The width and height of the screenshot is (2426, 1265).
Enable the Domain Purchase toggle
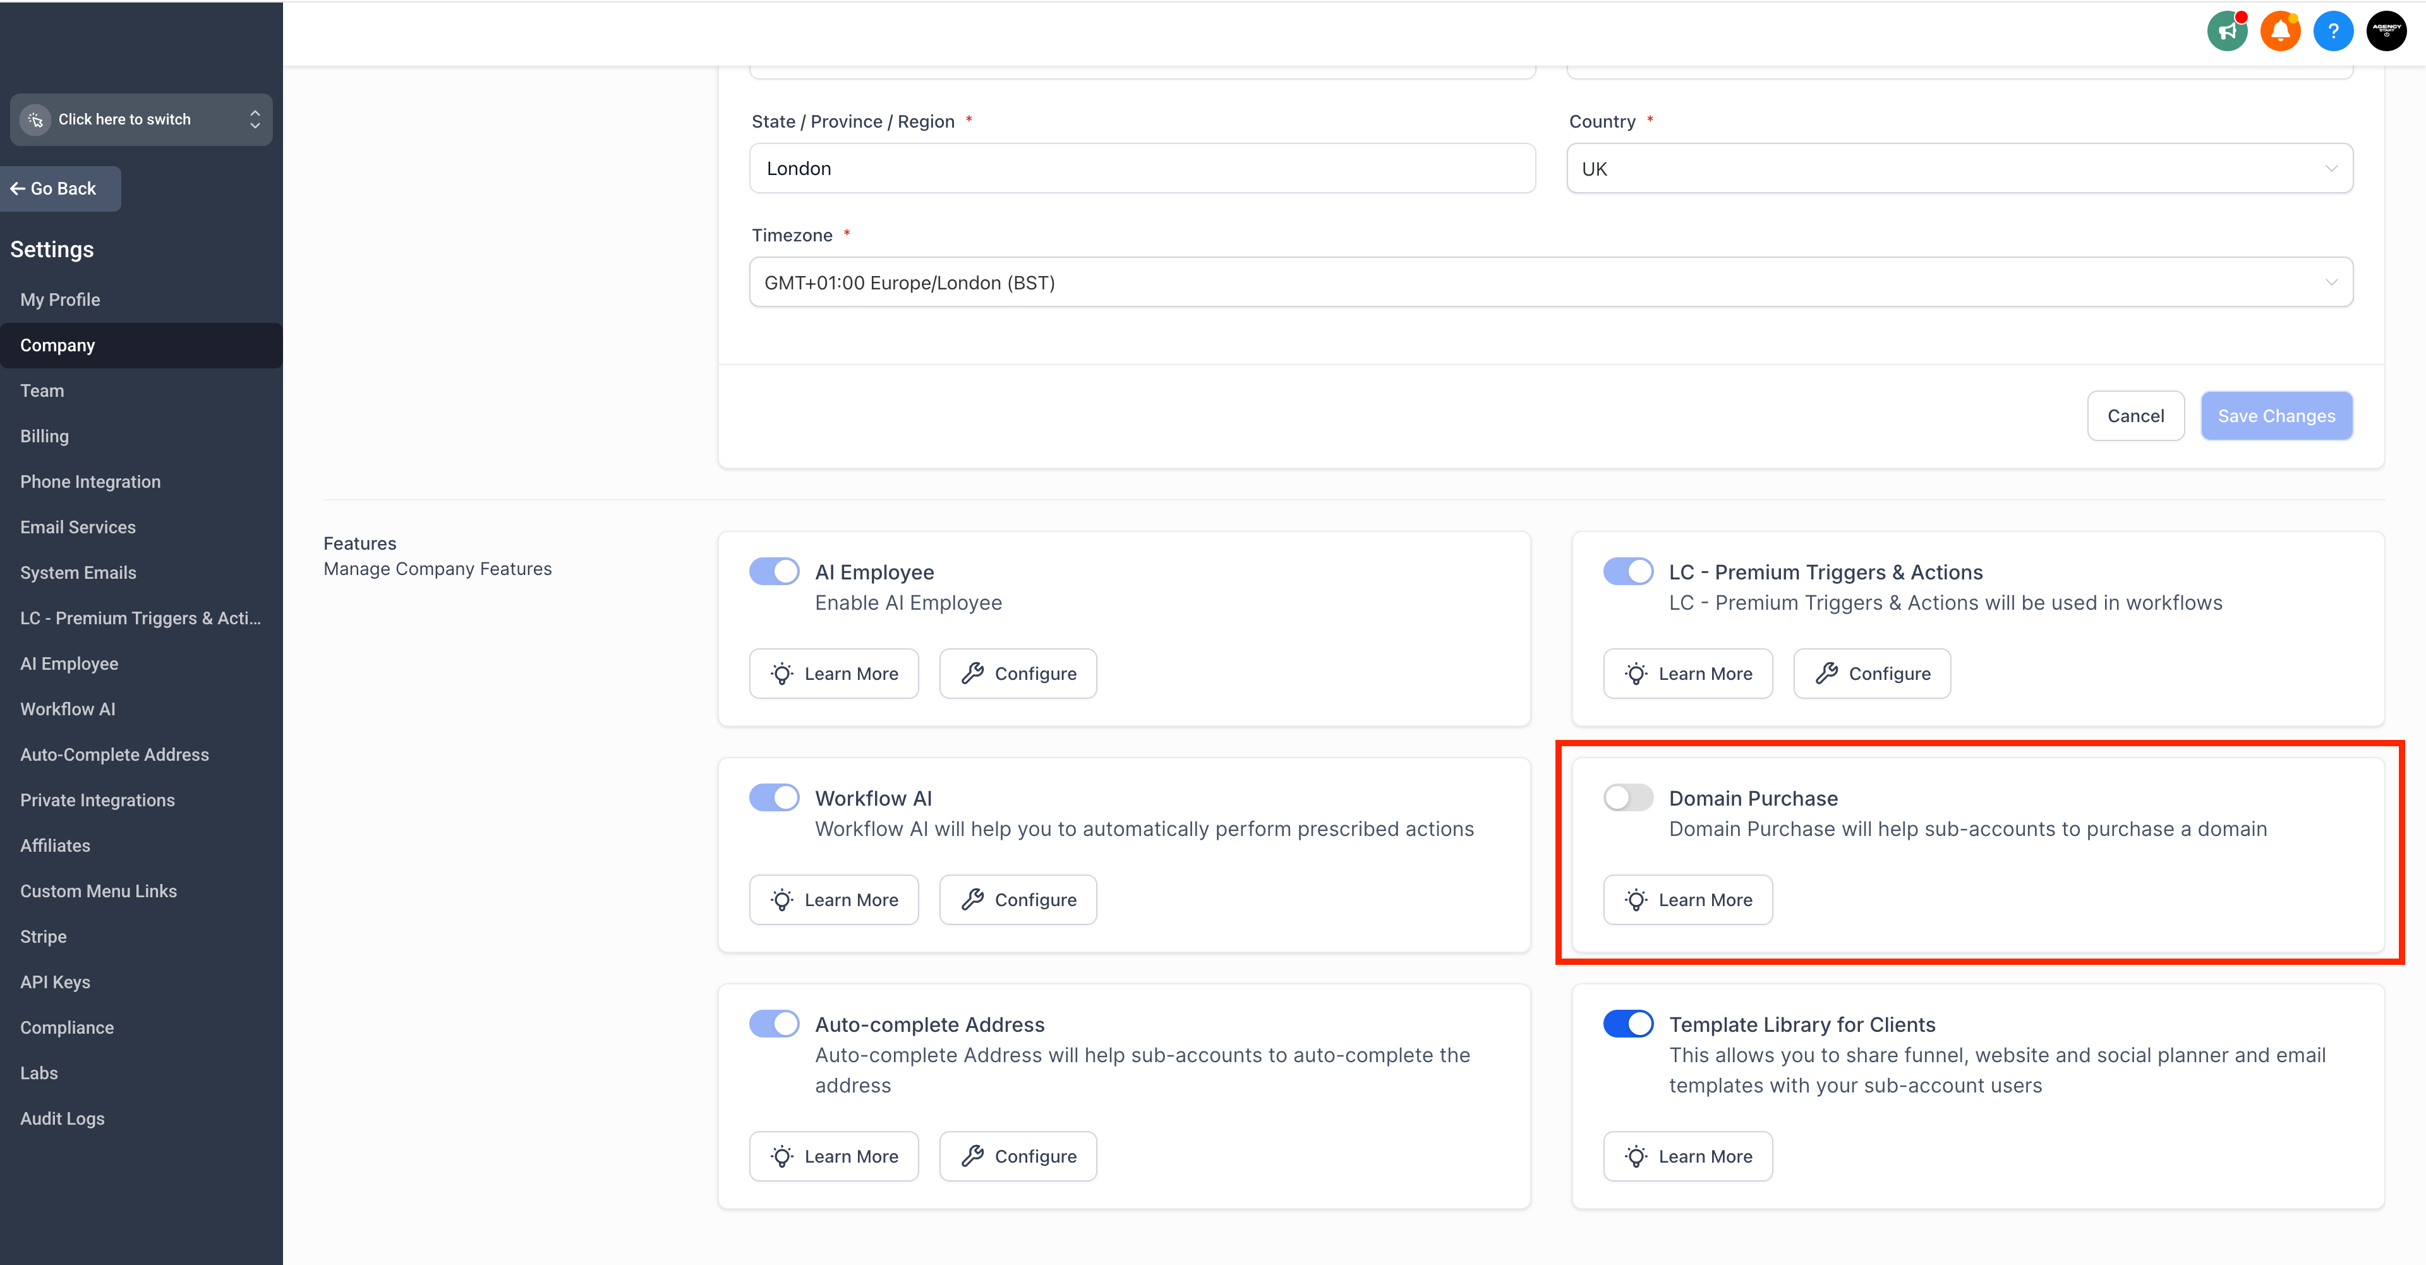(1627, 798)
